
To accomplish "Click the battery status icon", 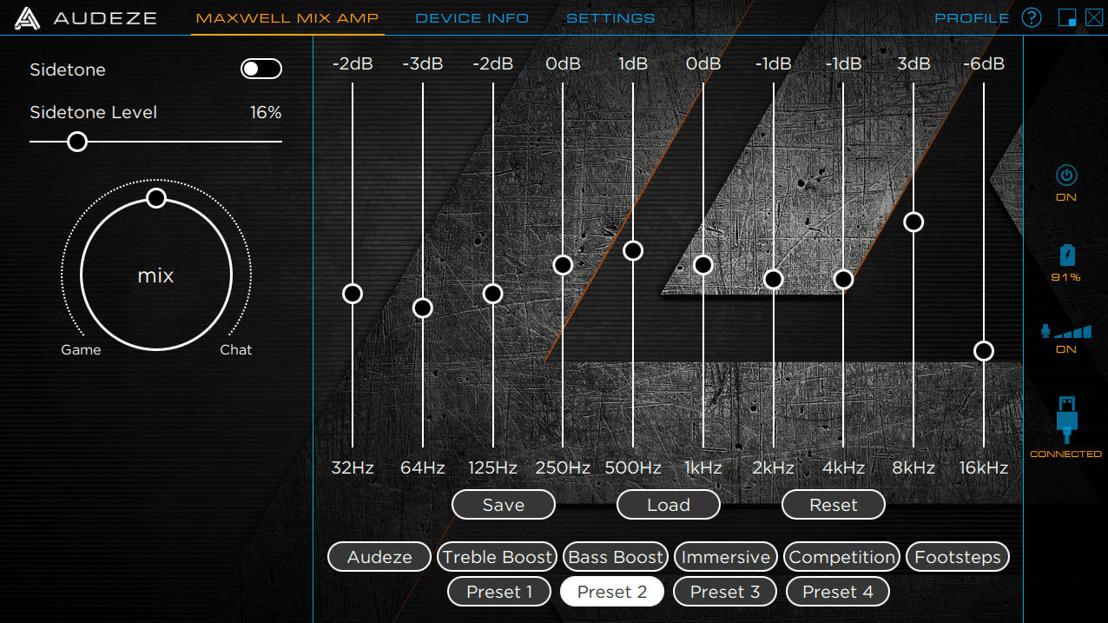I will pyautogui.click(x=1065, y=255).
